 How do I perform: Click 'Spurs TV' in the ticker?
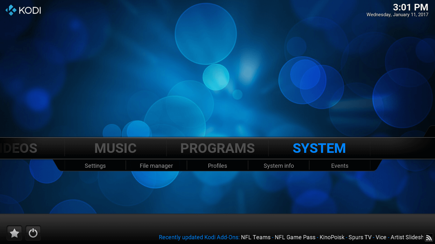(360, 237)
